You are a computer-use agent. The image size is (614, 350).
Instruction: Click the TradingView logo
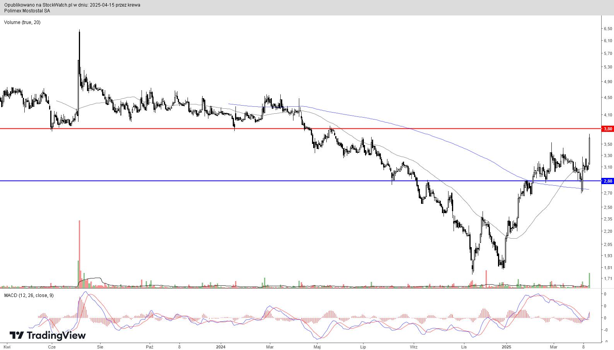pos(48,335)
